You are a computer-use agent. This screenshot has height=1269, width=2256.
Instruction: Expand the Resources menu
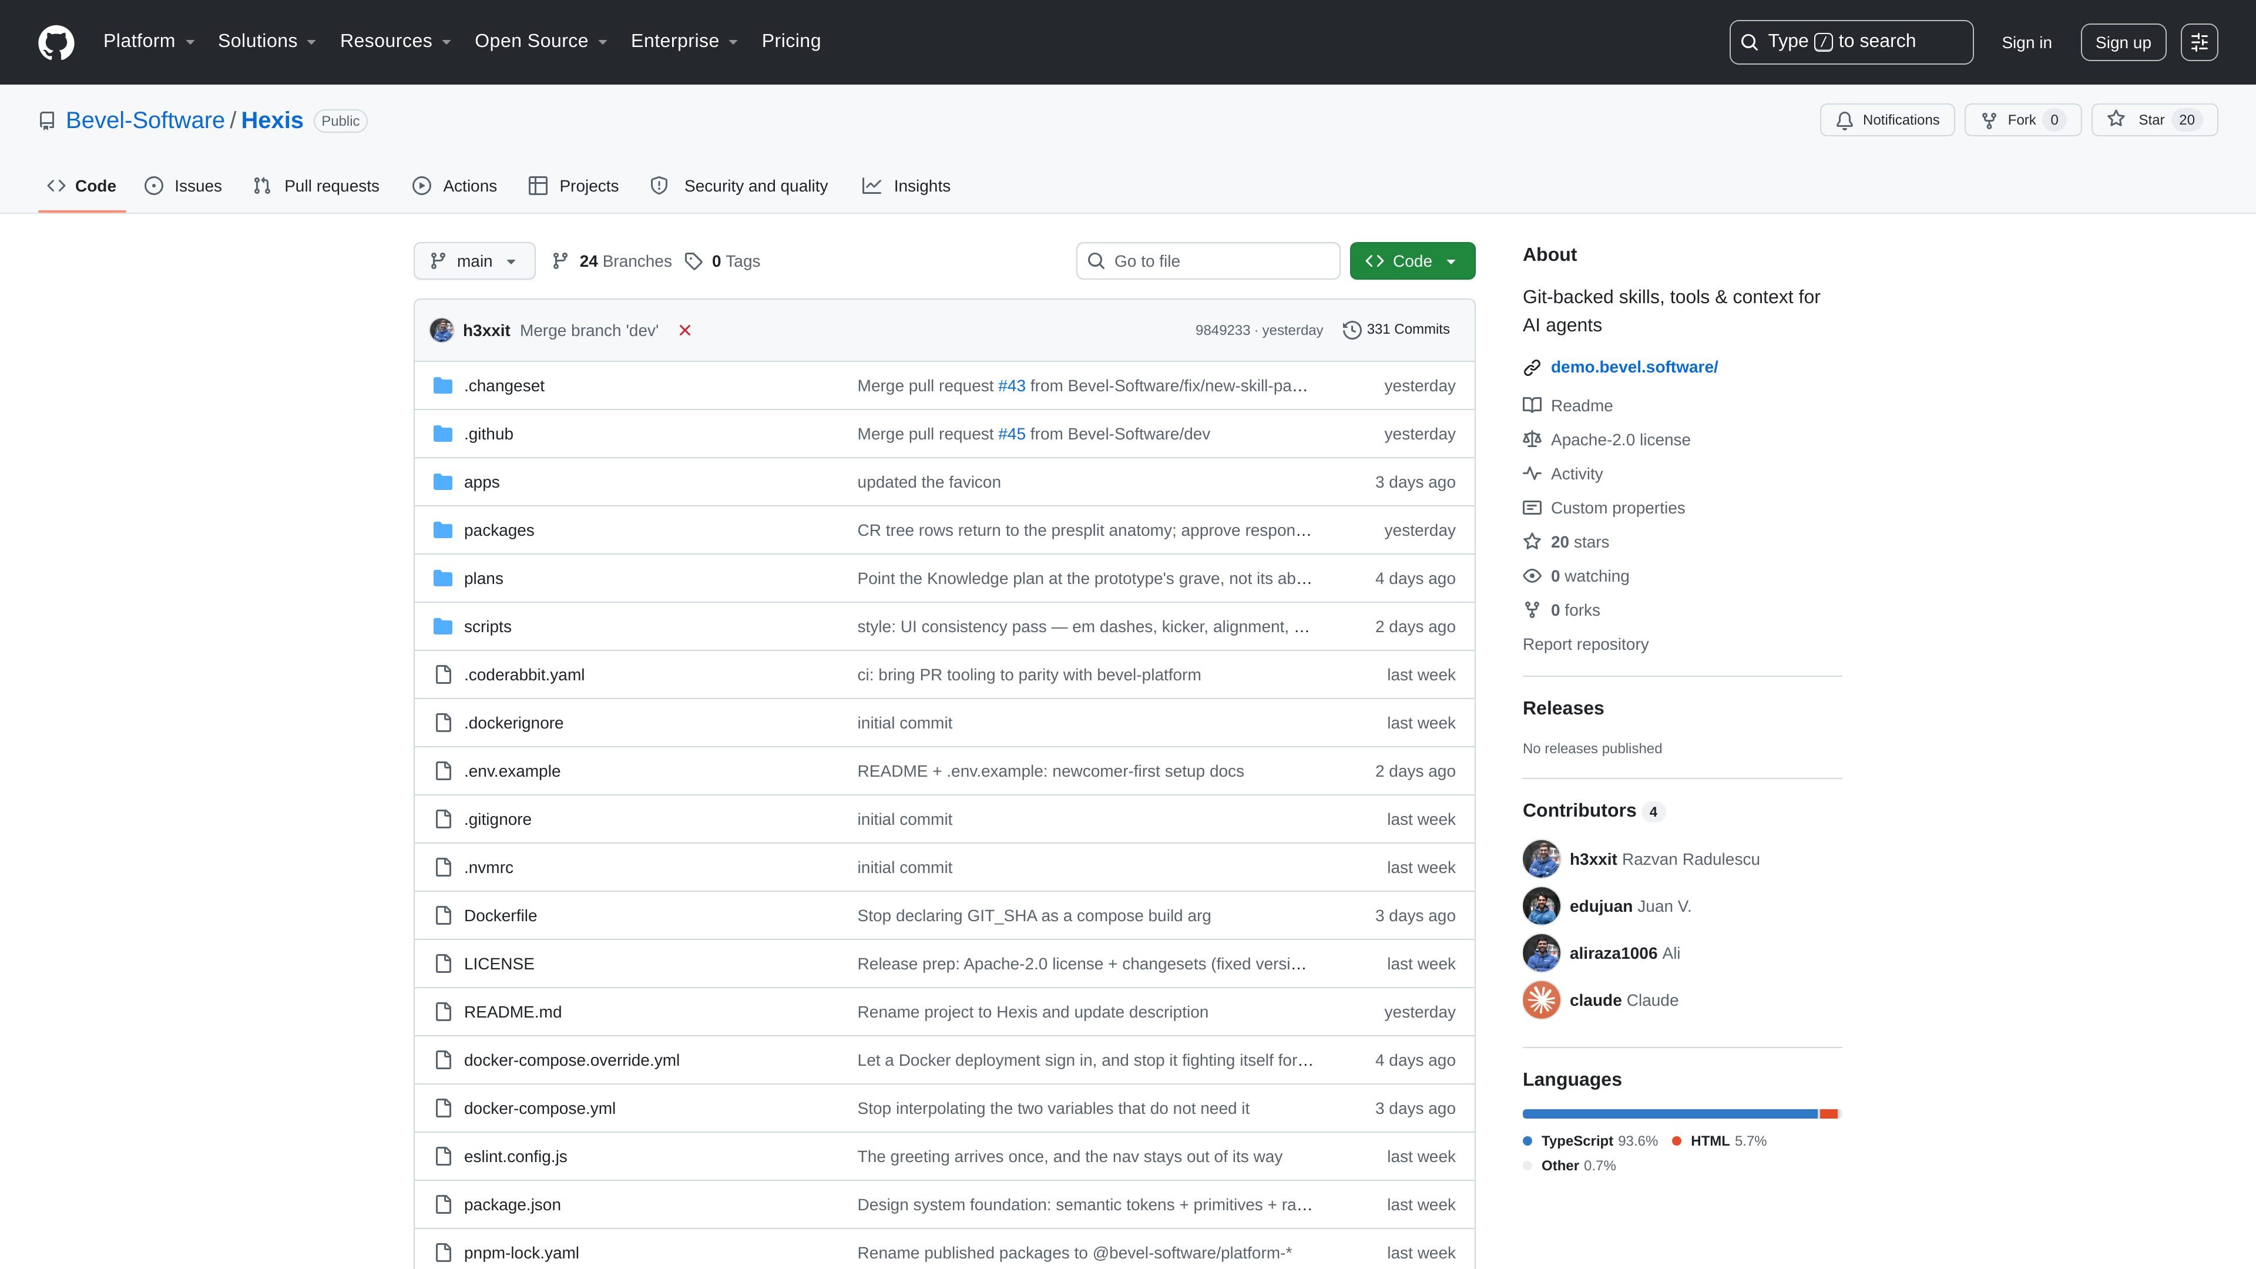396,41
